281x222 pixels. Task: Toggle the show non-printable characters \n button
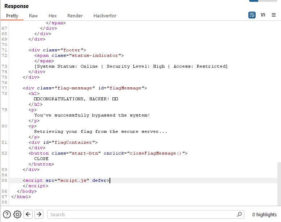click(263, 15)
